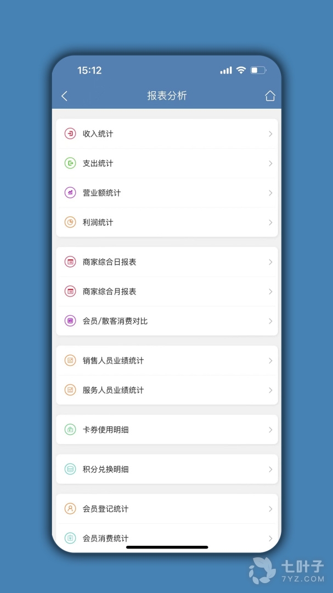Click chevron beside 商家综合月报表

tap(270, 292)
